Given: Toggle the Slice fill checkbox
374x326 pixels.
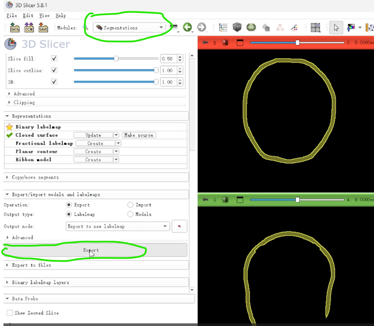Looking at the screenshot, I should [54, 58].
